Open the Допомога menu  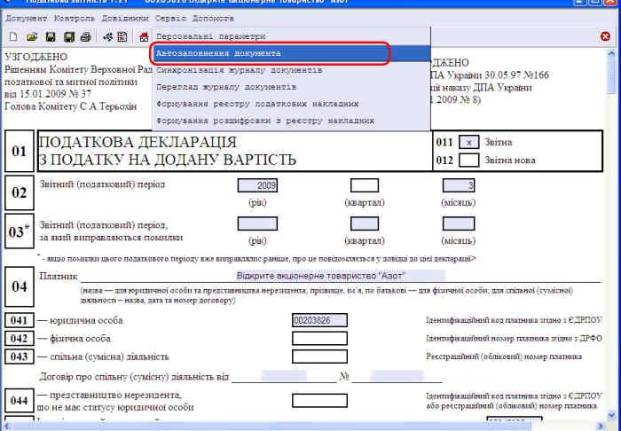213,19
